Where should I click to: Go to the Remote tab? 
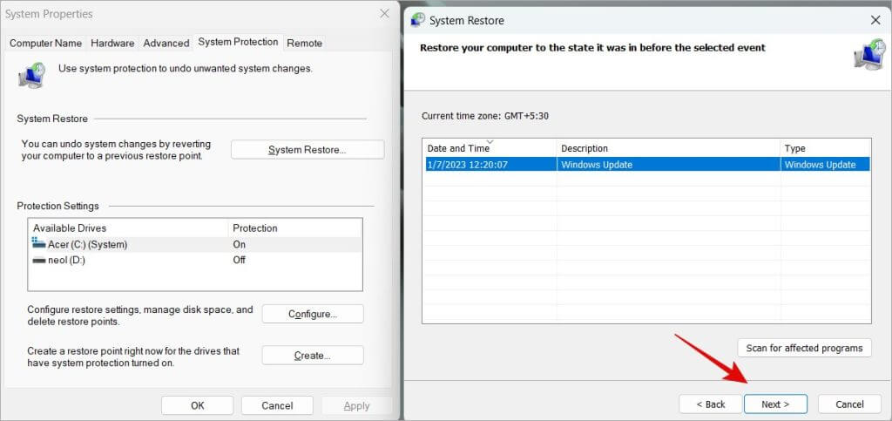pyautogui.click(x=304, y=44)
